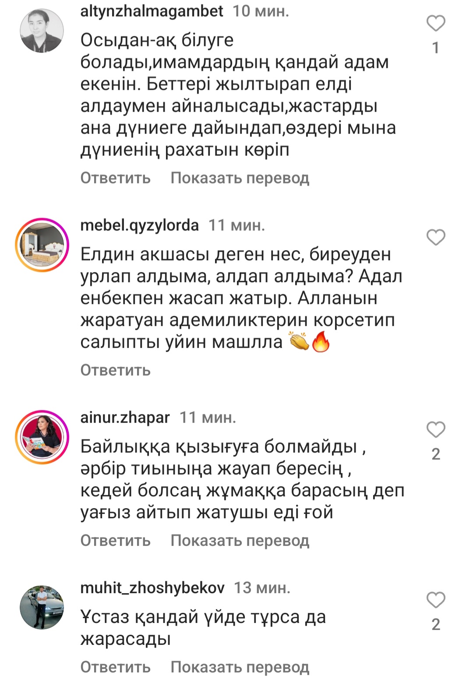Screen dimensions: 473x693
Task: Open muhit_zhoshybekov username link
Action: pyautogui.click(x=152, y=588)
